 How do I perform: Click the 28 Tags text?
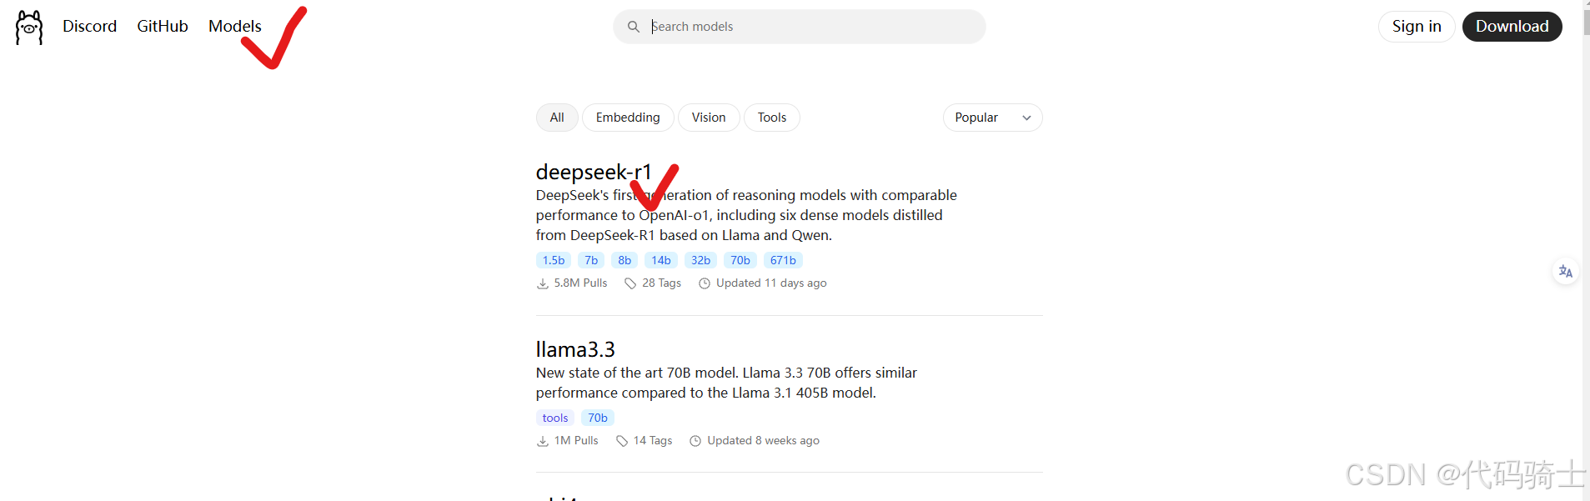tap(661, 283)
